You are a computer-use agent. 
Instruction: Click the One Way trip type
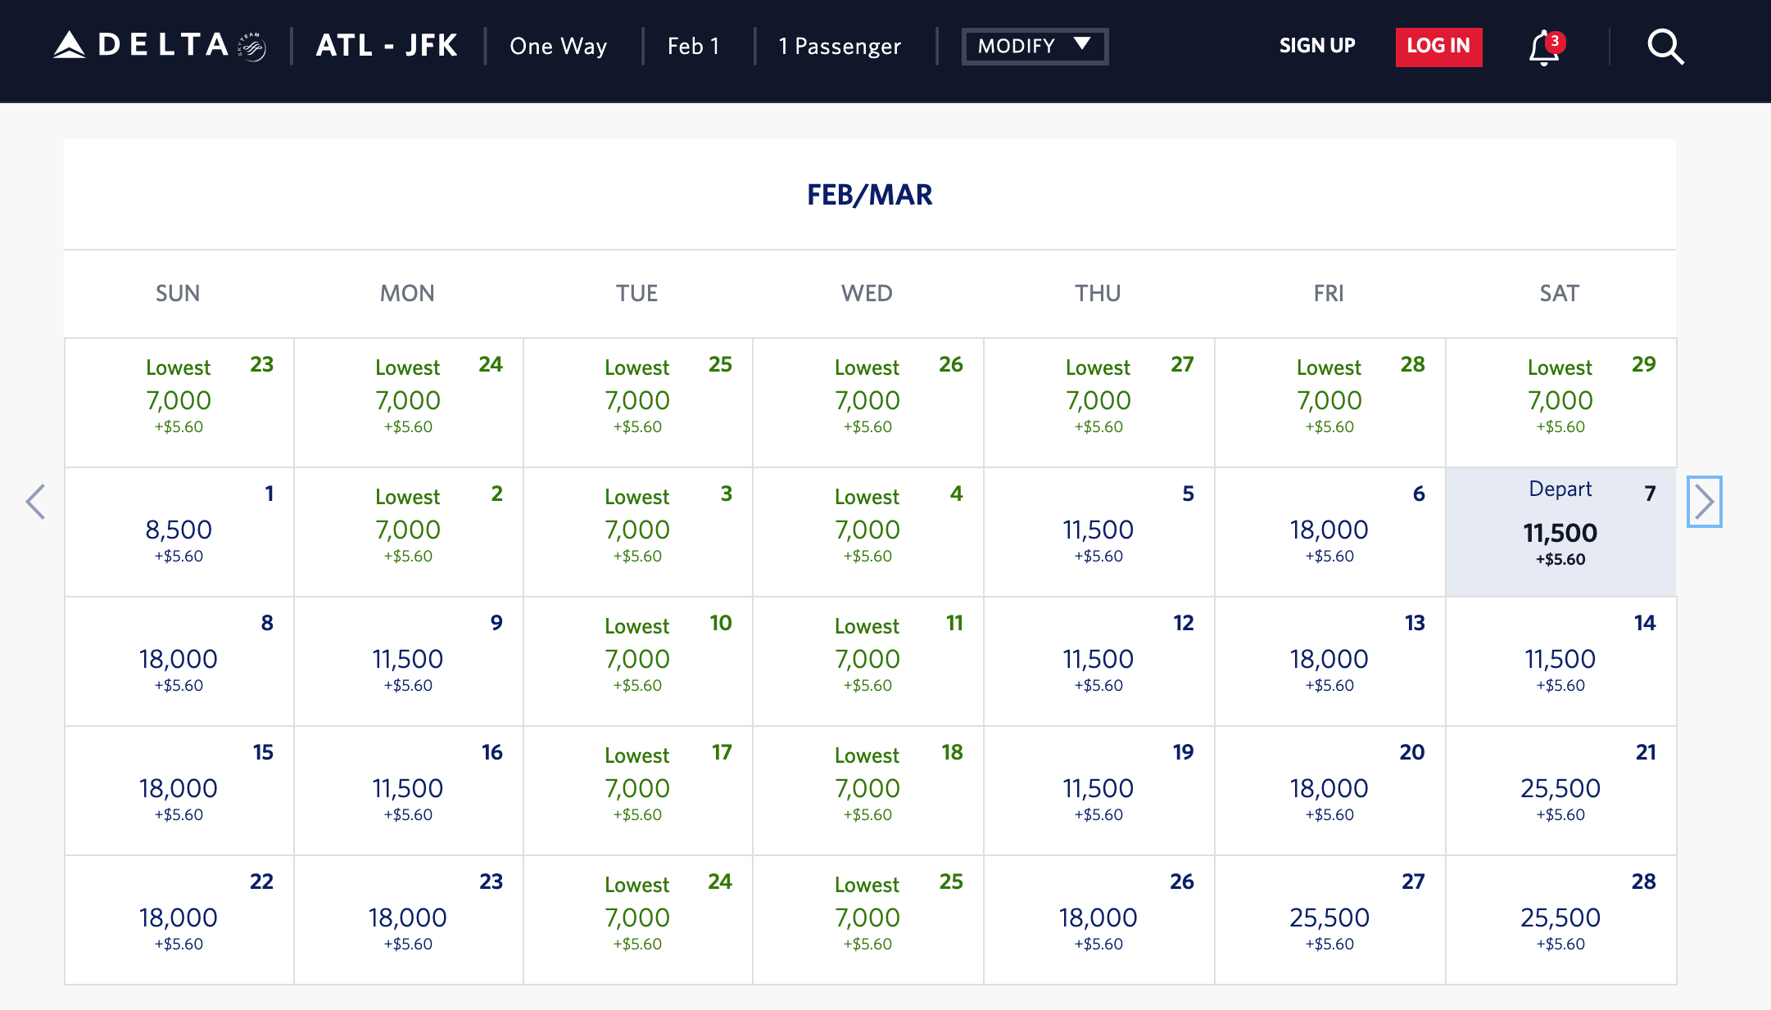(x=558, y=46)
